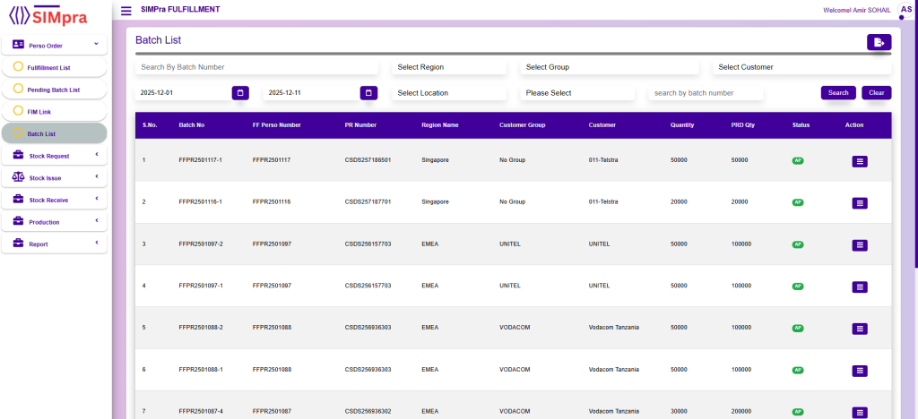The image size is (918, 419).
Task: Open action menu for batch FFPR2501117-1
Action: point(860,161)
